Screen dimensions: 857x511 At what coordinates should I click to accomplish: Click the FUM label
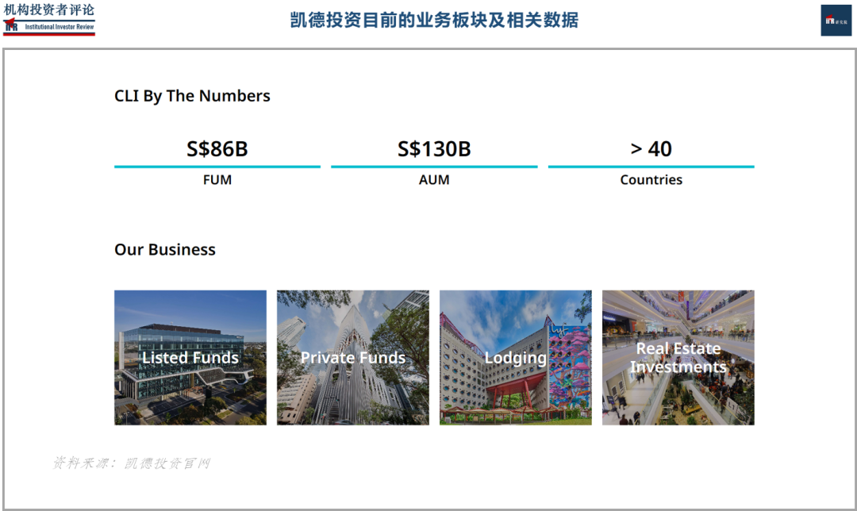(217, 180)
